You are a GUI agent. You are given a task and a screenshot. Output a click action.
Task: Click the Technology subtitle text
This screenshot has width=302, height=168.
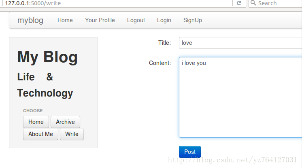click(x=45, y=93)
